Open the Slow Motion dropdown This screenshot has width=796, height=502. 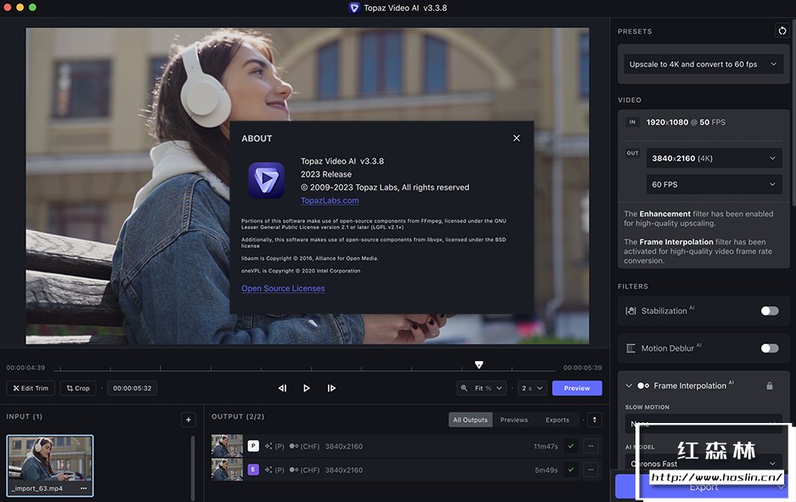703,423
